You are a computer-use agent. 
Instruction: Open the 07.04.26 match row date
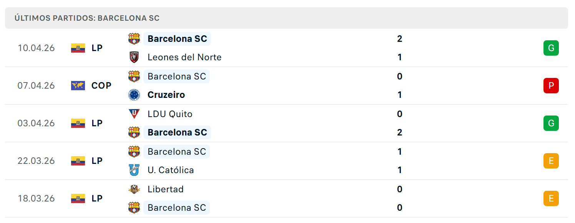(36, 86)
